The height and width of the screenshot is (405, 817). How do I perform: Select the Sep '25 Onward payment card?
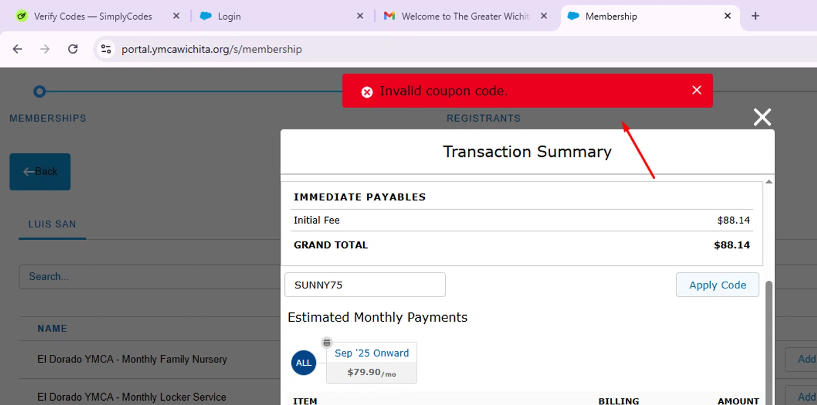[371, 362]
